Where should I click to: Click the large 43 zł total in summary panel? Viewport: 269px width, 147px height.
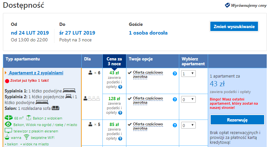(x=217, y=84)
